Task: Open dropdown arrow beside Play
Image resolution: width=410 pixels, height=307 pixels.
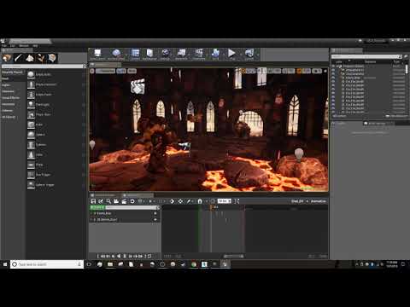Action: pyautogui.click(x=240, y=55)
